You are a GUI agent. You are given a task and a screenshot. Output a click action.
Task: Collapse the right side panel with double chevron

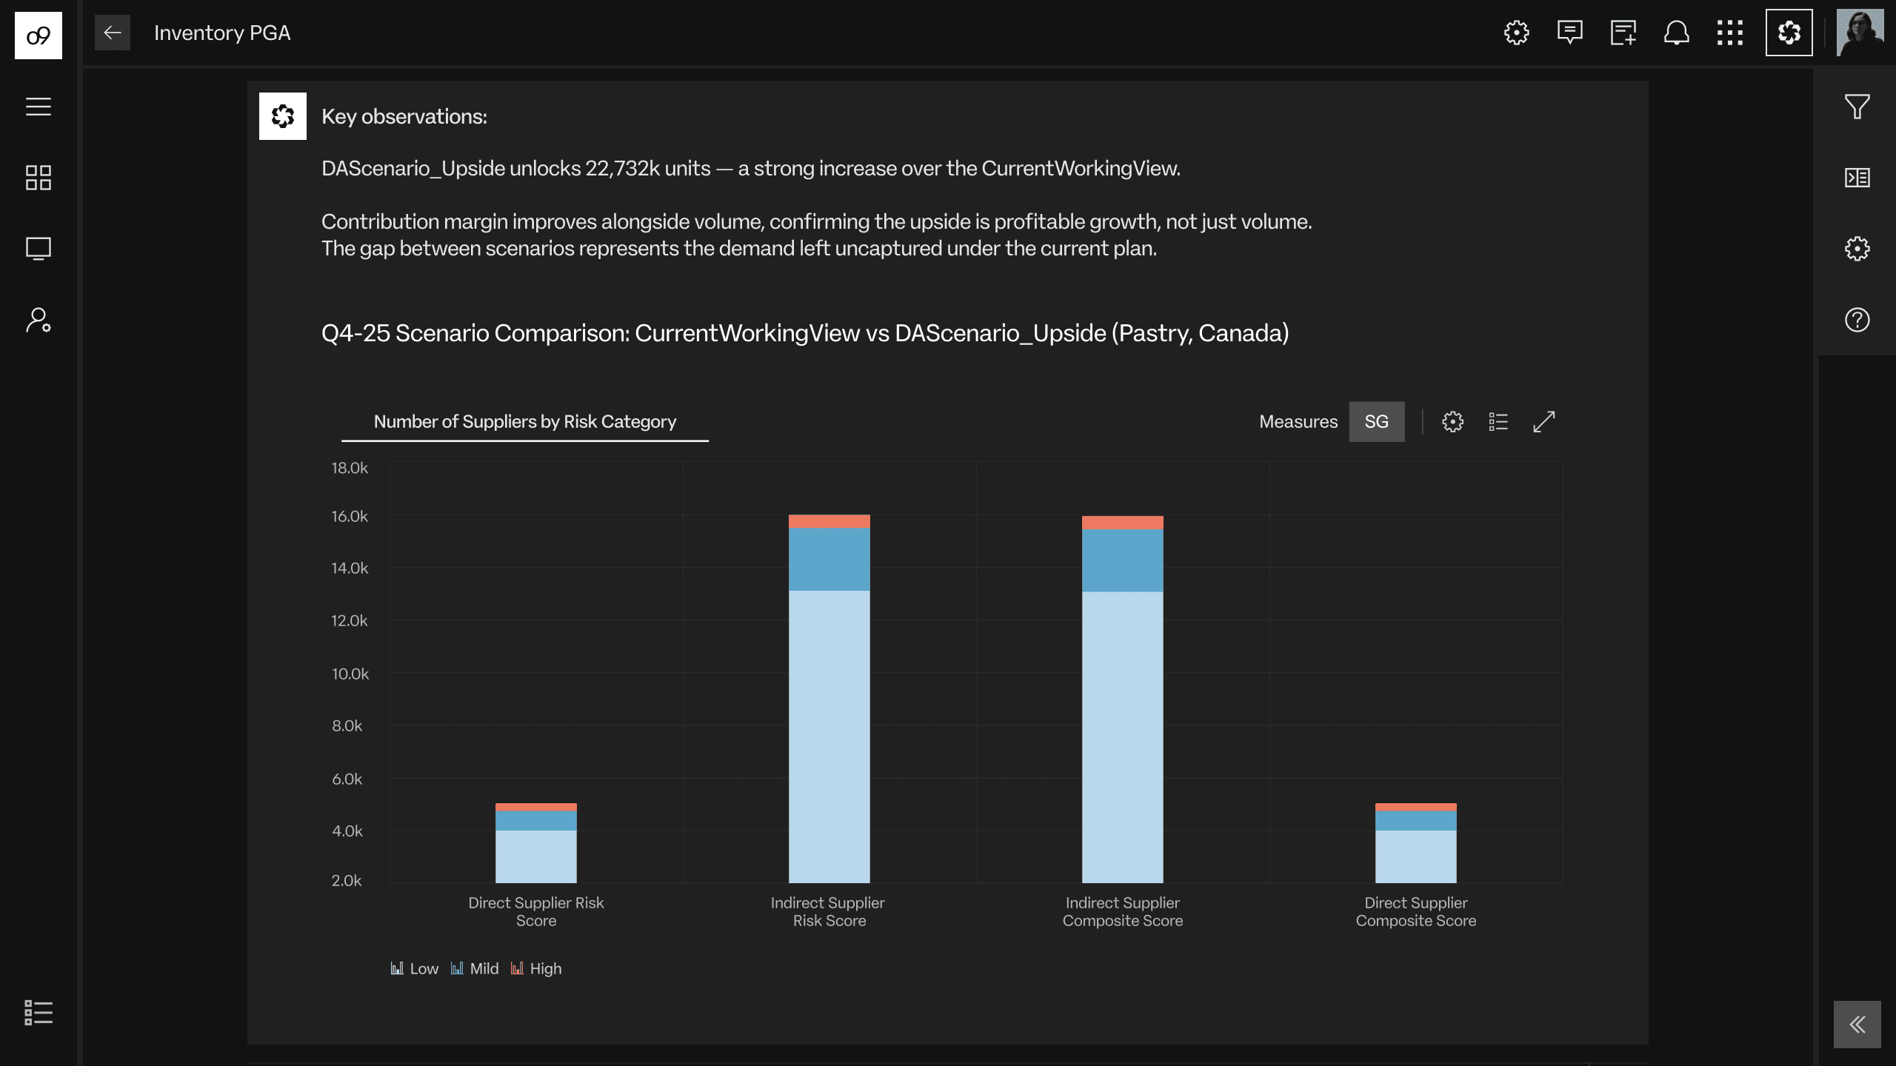tap(1857, 1025)
